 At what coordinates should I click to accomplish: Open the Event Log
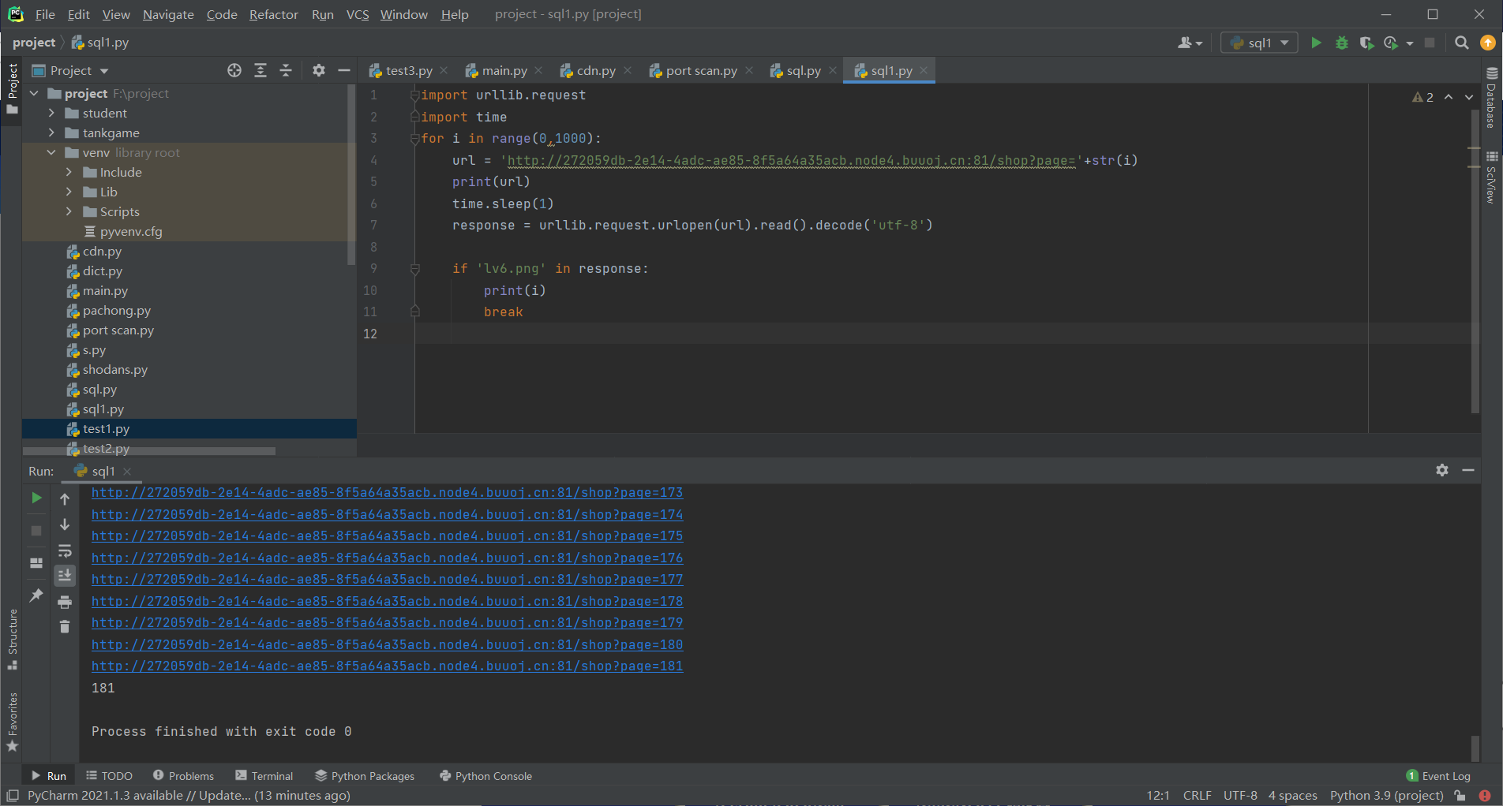pos(1438,776)
